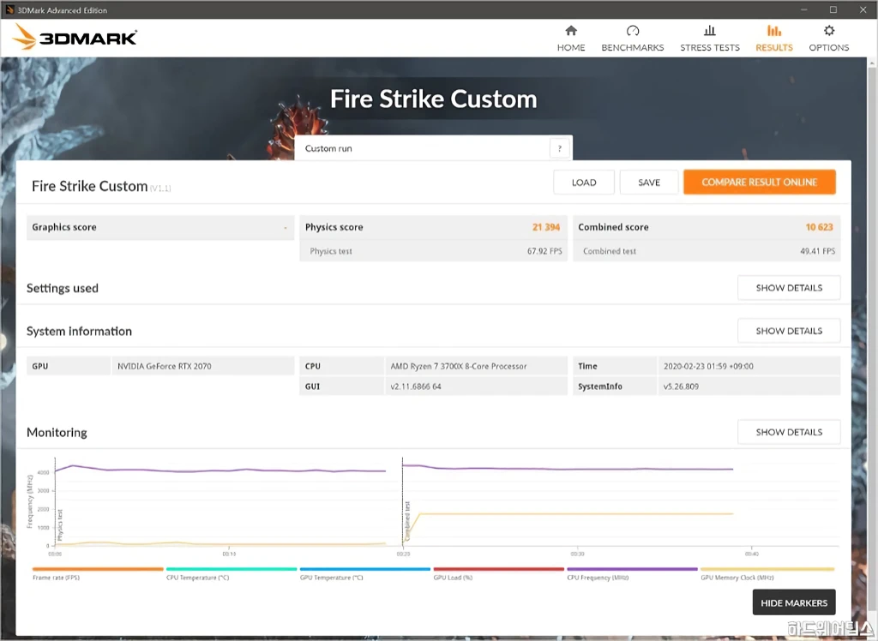The height and width of the screenshot is (641, 878).
Task: Toggle GPU Temperature legend
Action: coord(331,578)
